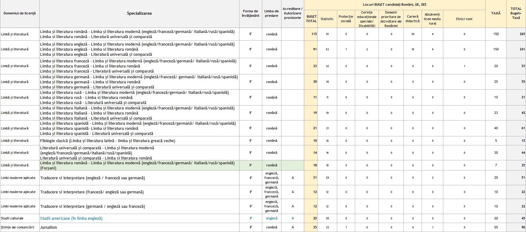The height and width of the screenshot is (232, 526).
Task: Open the Studii americane (în limba engleză) link
Action: pos(71,219)
